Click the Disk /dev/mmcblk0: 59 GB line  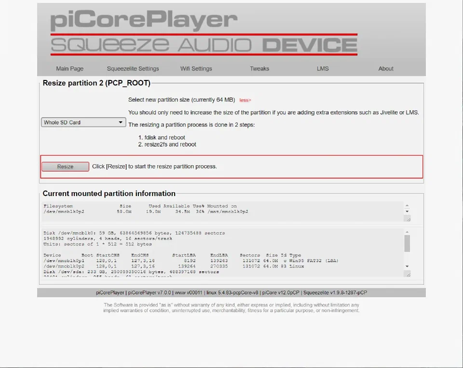134,233
